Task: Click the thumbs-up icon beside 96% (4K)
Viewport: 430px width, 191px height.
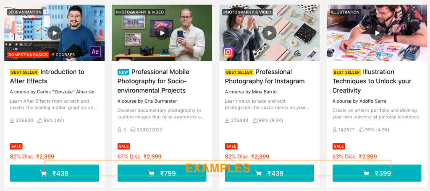Action: pyautogui.click(x=40, y=120)
